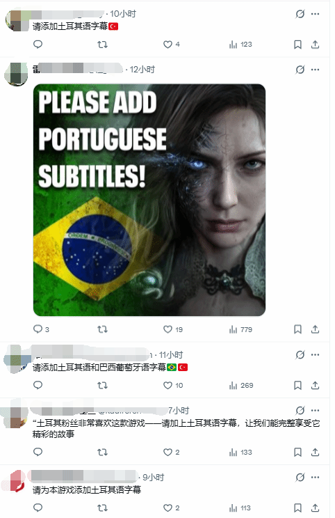The width and height of the screenshot is (335, 518).
Task: Repost the Portuguese subtitles image post
Action: pyautogui.click(x=102, y=329)
